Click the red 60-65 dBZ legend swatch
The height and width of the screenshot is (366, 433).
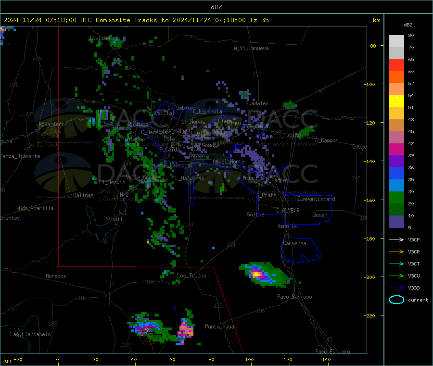[x=396, y=65]
